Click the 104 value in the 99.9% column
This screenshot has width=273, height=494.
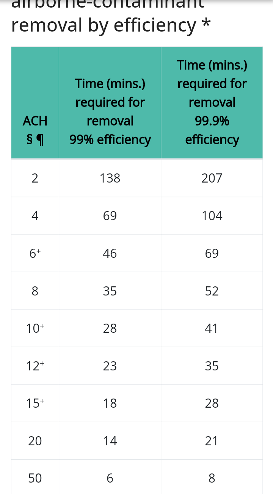[x=212, y=216]
